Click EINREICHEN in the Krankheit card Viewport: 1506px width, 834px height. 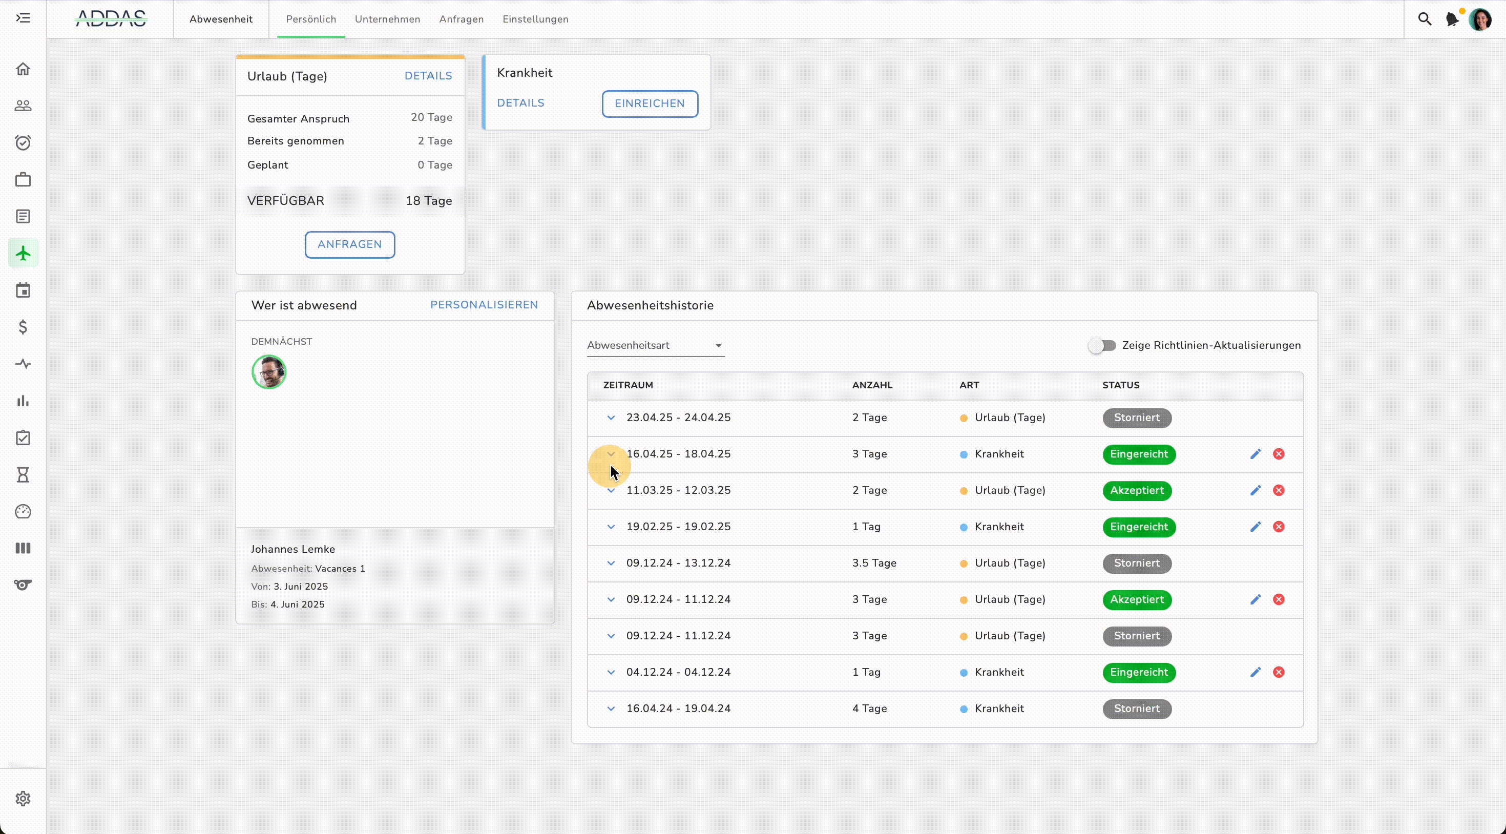pos(650,103)
